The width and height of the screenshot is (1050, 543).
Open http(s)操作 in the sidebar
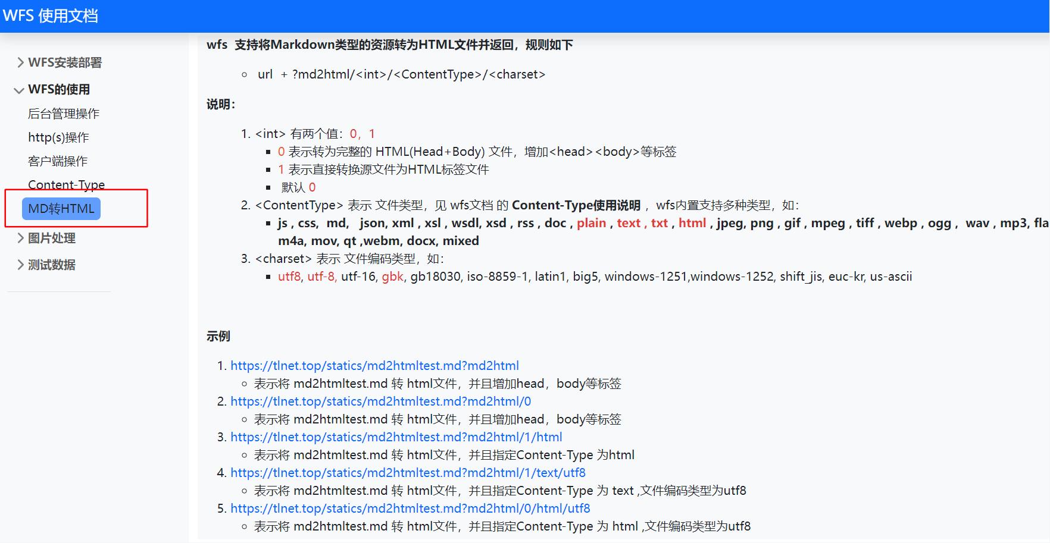coord(58,137)
